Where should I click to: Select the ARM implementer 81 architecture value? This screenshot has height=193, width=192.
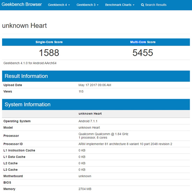[125, 144]
